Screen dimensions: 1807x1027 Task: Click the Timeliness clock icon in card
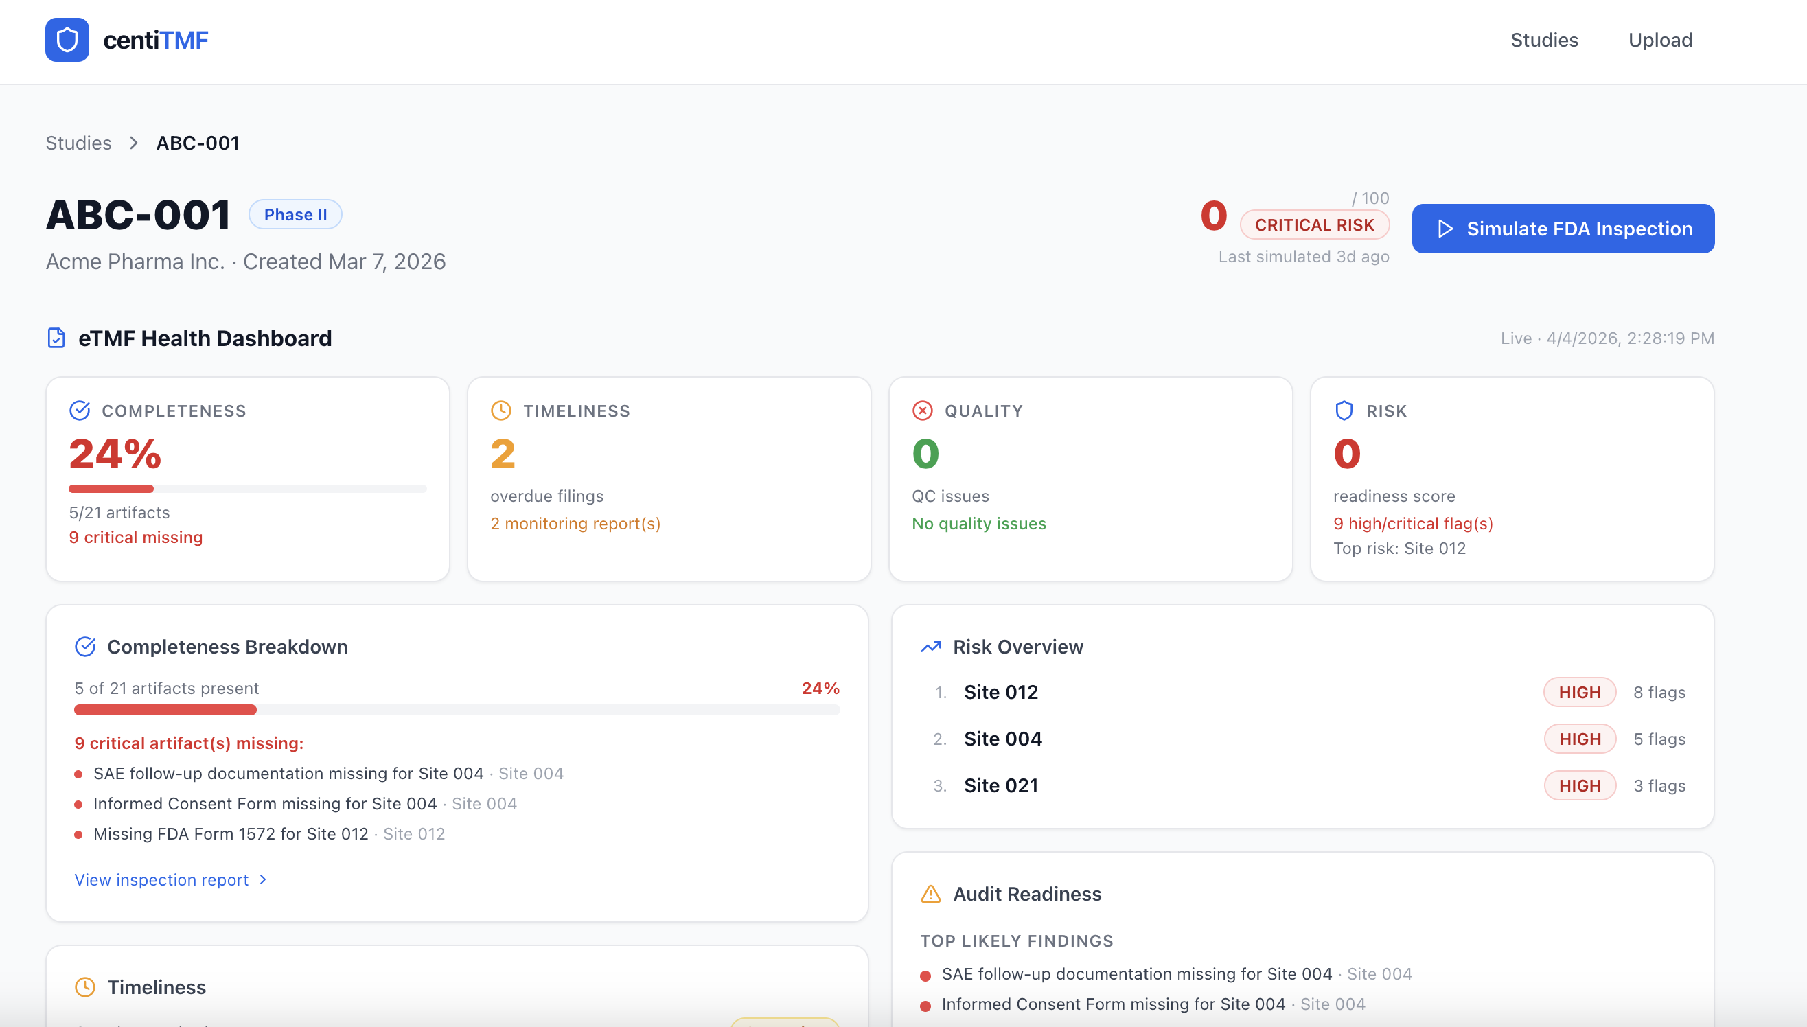coord(500,411)
